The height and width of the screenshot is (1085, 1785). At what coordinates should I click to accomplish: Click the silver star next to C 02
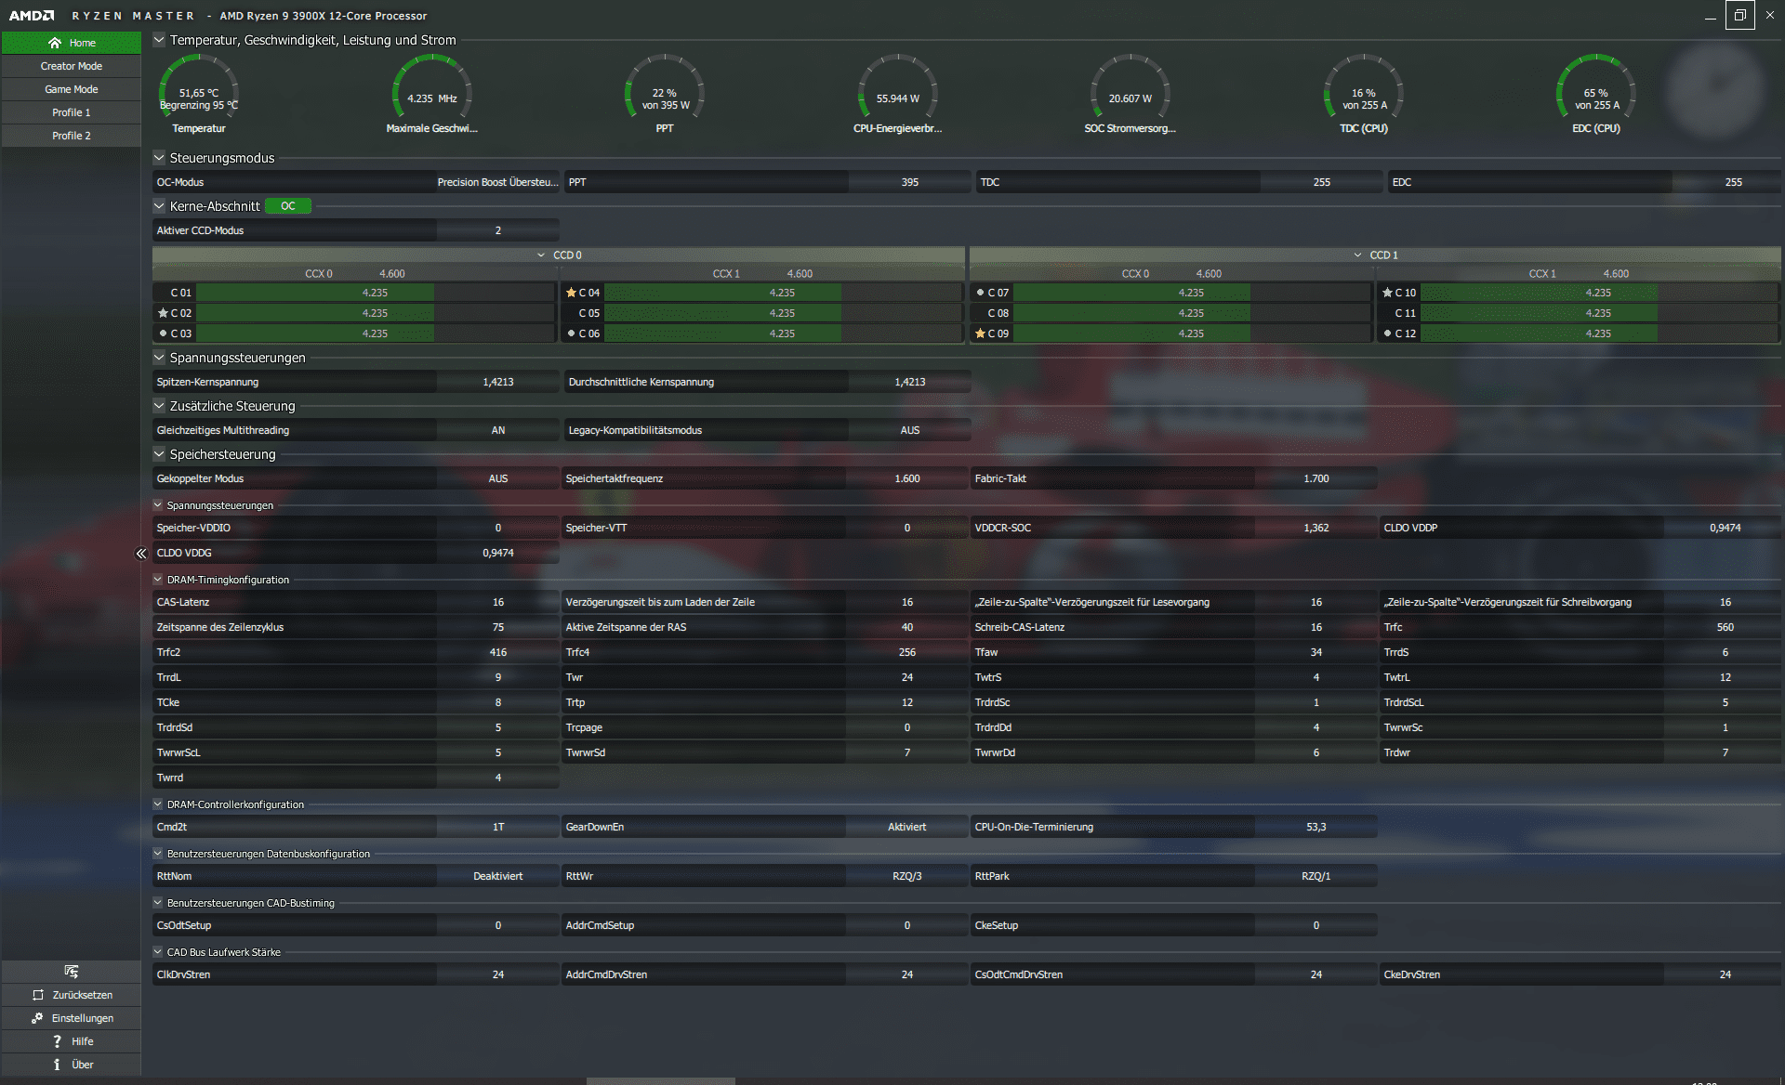(163, 313)
